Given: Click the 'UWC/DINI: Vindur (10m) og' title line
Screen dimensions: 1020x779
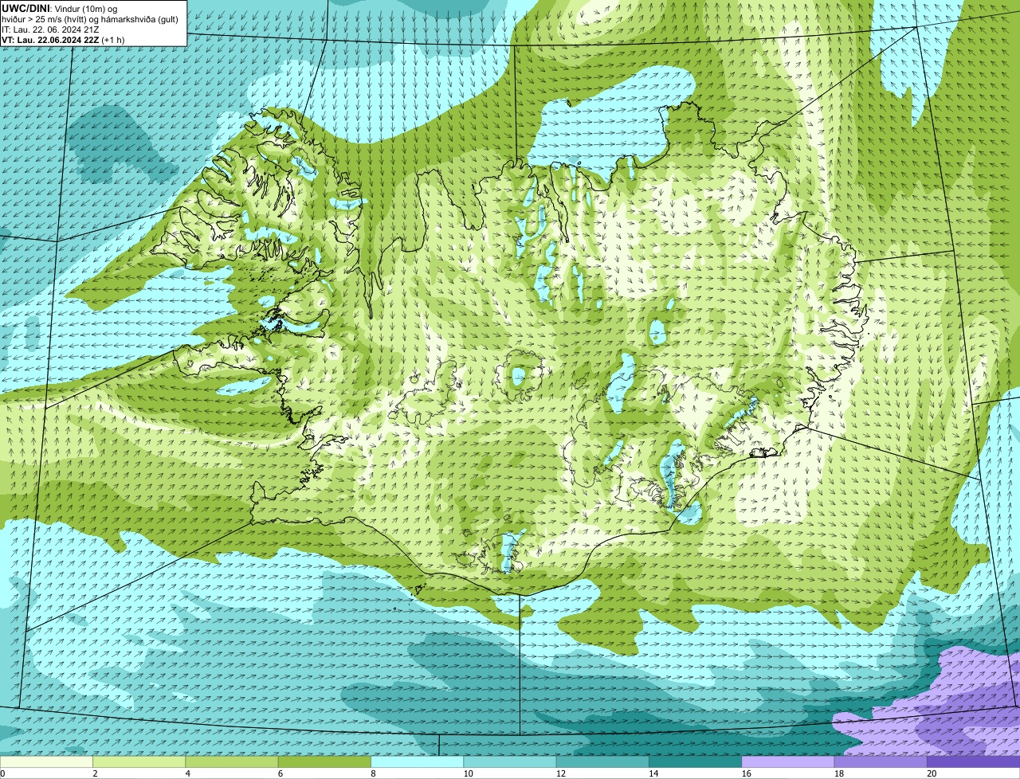Looking at the screenshot, I should pyautogui.click(x=60, y=8).
